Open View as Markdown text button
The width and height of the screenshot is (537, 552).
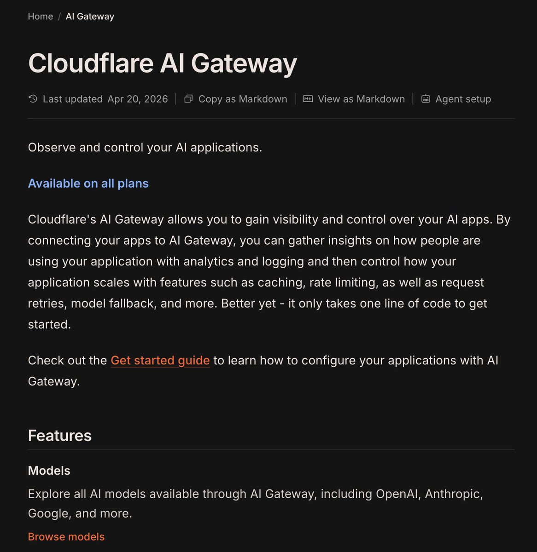(362, 99)
